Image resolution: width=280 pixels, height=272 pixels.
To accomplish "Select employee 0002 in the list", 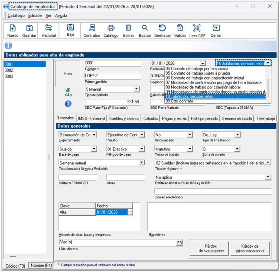I will click(9, 70).
